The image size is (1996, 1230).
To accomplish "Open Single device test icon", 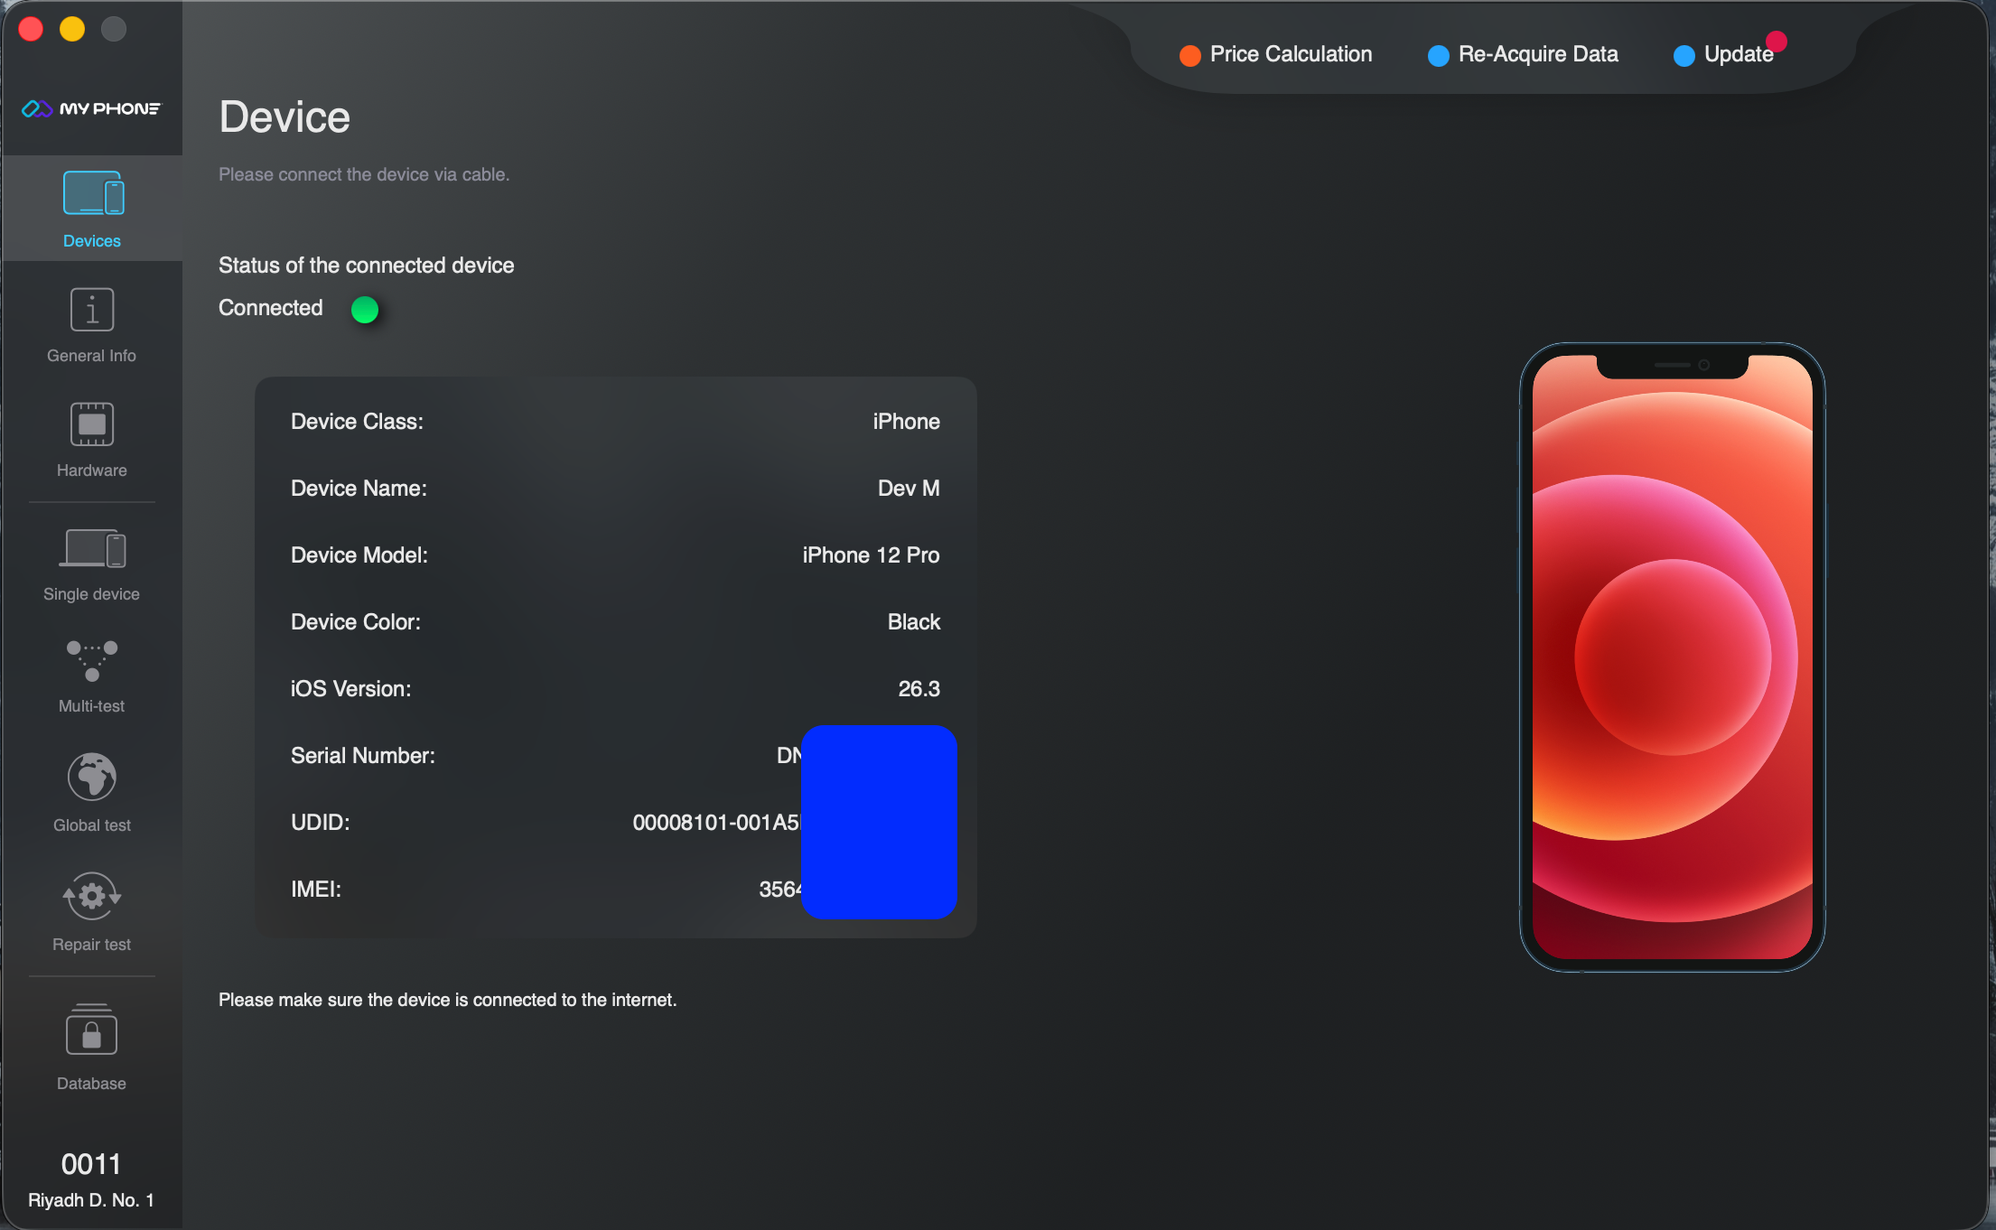I will coord(92,548).
